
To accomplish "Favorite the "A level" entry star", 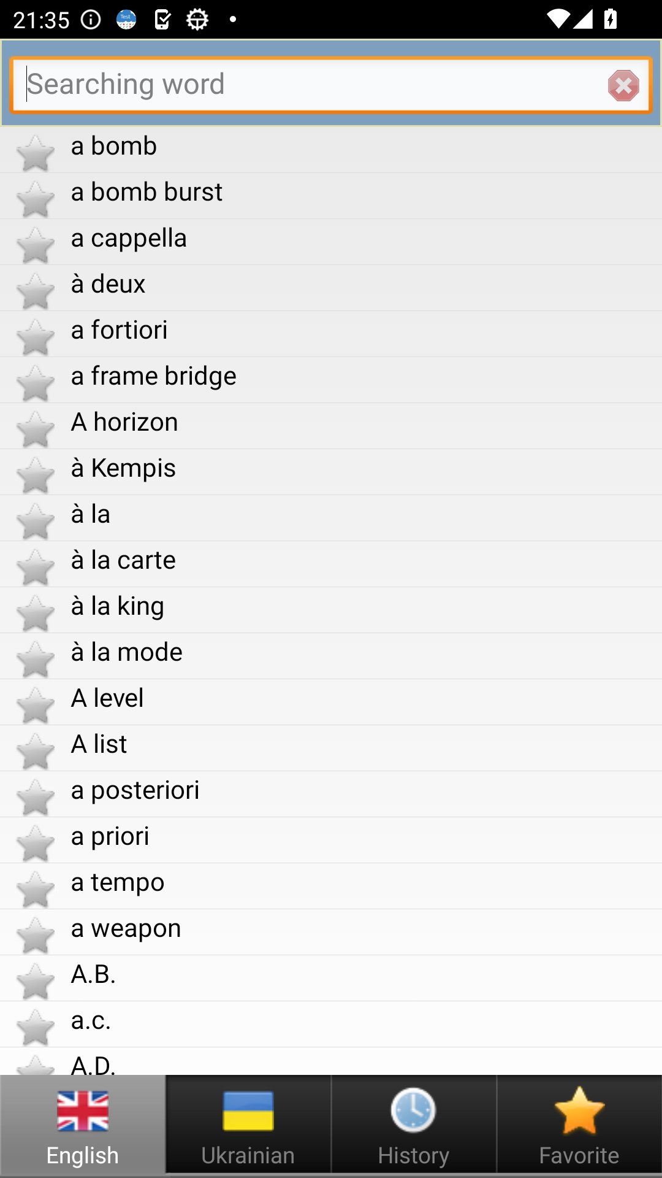I will tap(36, 705).
